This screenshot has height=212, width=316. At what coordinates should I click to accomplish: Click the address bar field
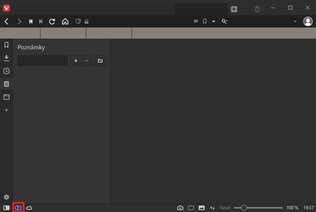coord(140,22)
